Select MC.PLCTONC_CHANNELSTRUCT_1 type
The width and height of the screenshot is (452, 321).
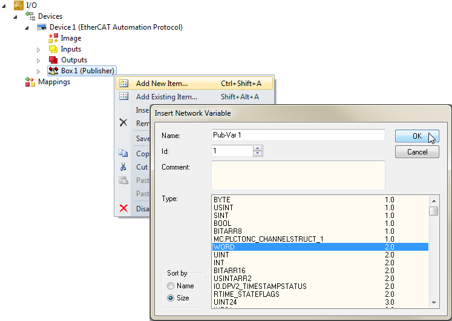point(320,239)
